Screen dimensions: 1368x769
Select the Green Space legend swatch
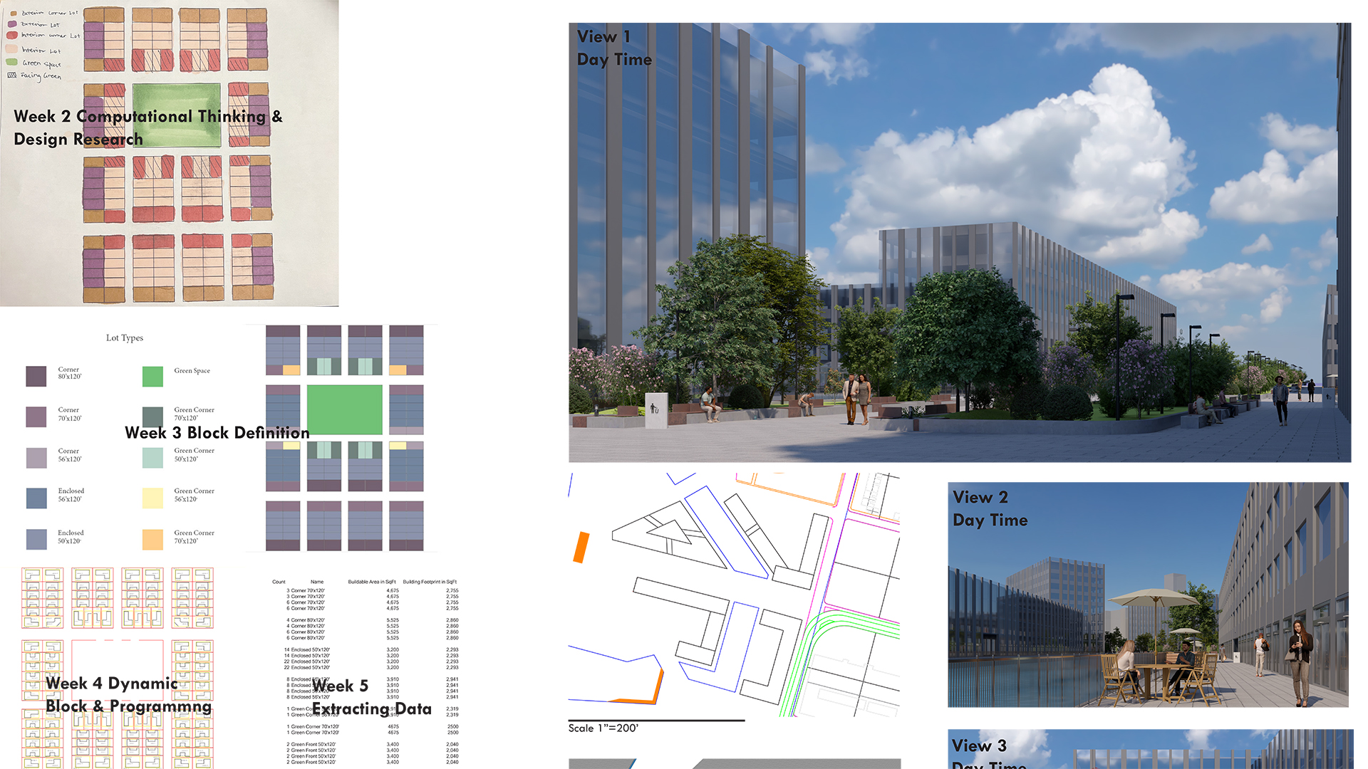152,376
